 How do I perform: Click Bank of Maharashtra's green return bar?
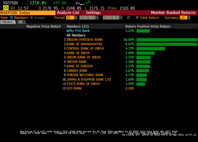pos(167,44)
